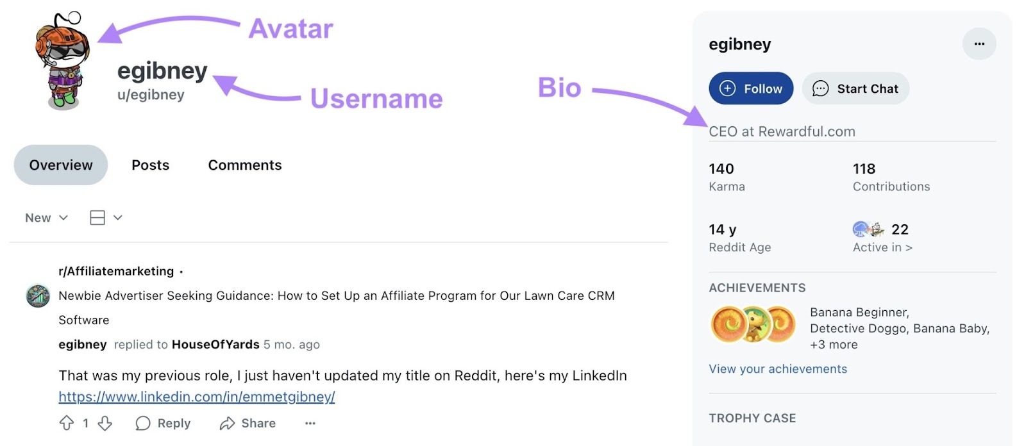Open the New sort order dropdown

44,217
